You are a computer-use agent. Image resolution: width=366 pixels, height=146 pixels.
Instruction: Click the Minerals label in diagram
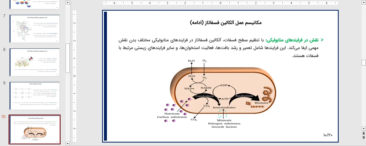pos(224,120)
